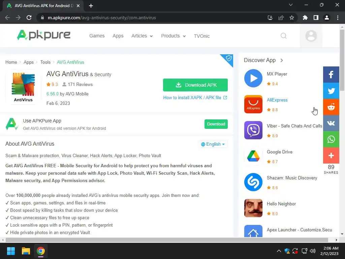
Task: Open the Windows Start menu
Action: [11, 251]
